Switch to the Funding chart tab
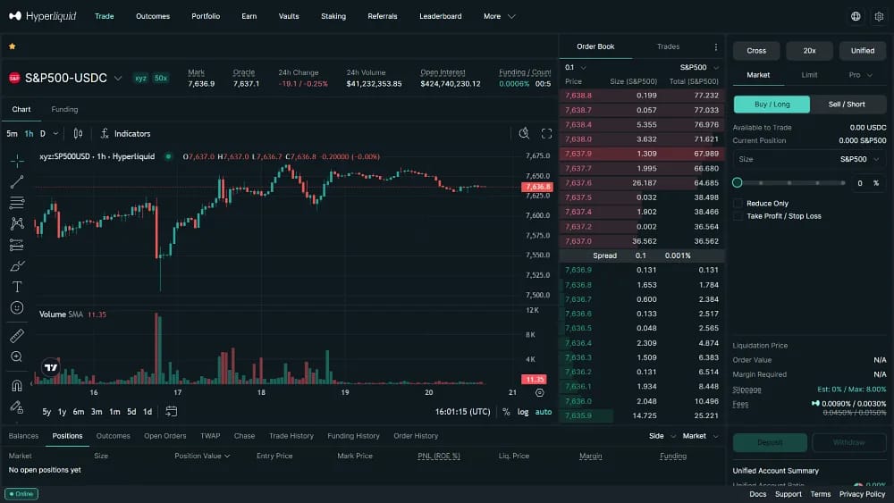 tap(64, 109)
